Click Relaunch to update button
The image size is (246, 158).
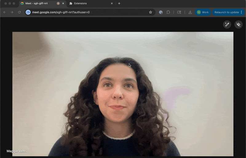[x=227, y=12]
